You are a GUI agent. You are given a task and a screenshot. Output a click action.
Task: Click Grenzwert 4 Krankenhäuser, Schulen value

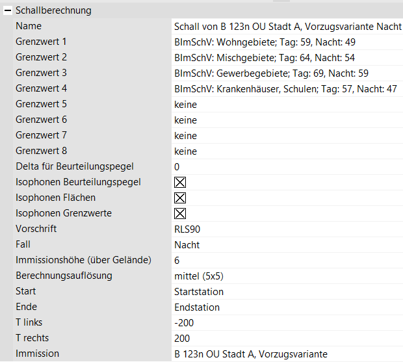click(285, 89)
